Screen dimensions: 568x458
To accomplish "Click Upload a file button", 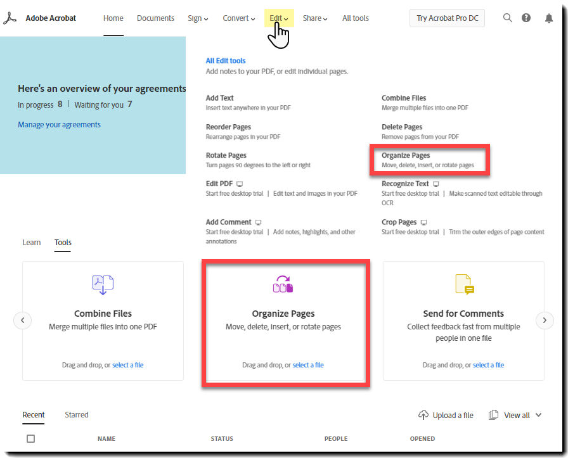I will click(x=446, y=415).
